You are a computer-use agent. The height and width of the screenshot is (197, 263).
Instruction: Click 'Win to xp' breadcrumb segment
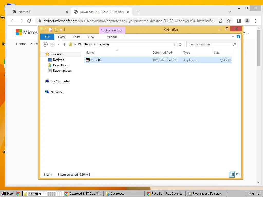pyautogui.click(x=85, y=44)
